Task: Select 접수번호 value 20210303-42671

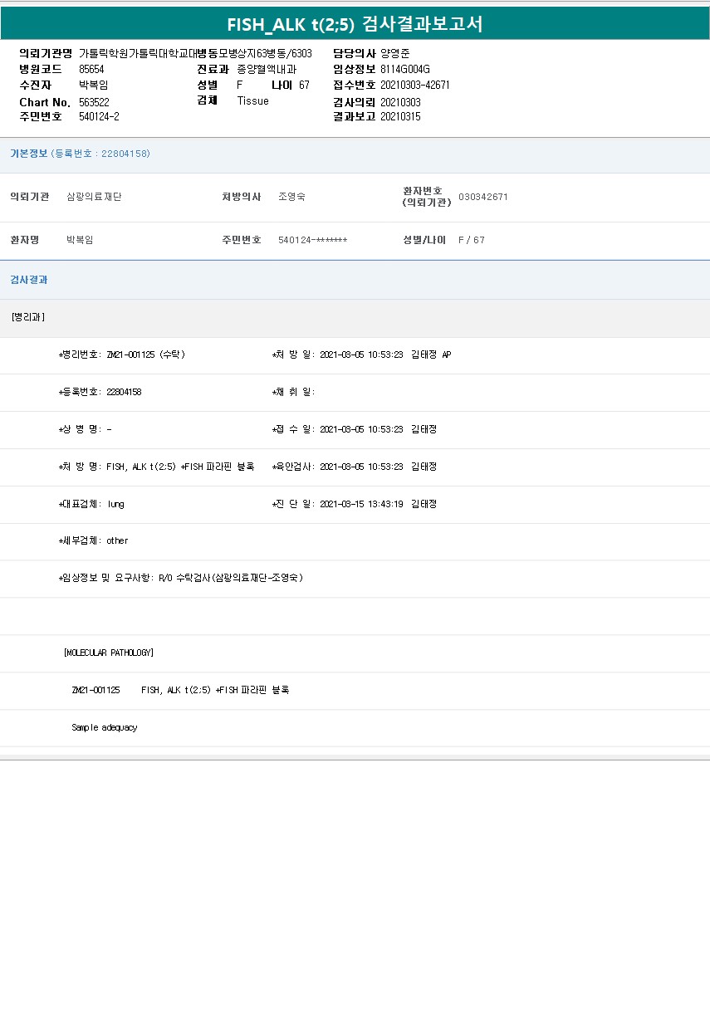Action: click(415, 85)
